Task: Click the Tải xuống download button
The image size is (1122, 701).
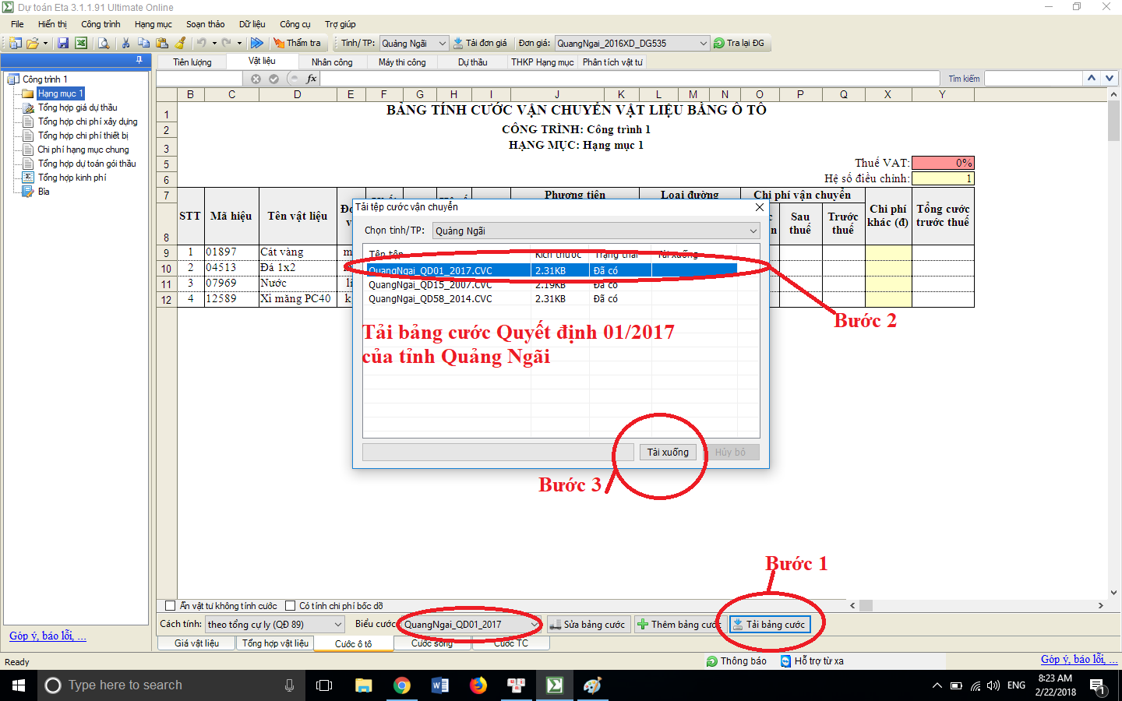Action: (x=667, y=452)
